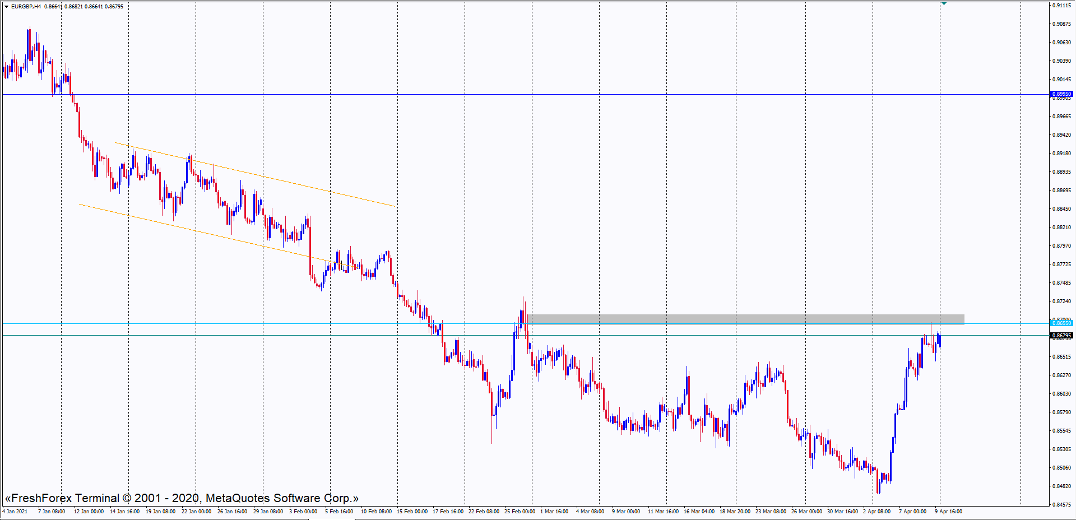Image resolution: width=1076 pixels, height=520 pixels.
Task: Click the 0.90145 price axis label
Action: [x=1061, y=80]
